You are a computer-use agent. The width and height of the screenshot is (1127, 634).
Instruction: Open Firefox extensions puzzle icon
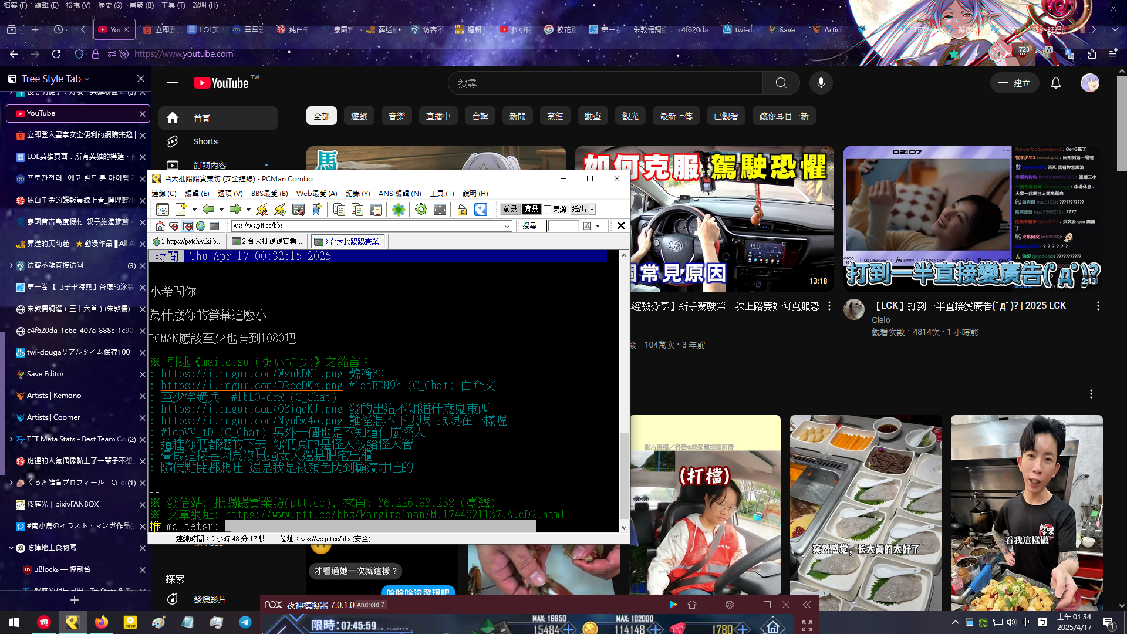(1092, 54)
